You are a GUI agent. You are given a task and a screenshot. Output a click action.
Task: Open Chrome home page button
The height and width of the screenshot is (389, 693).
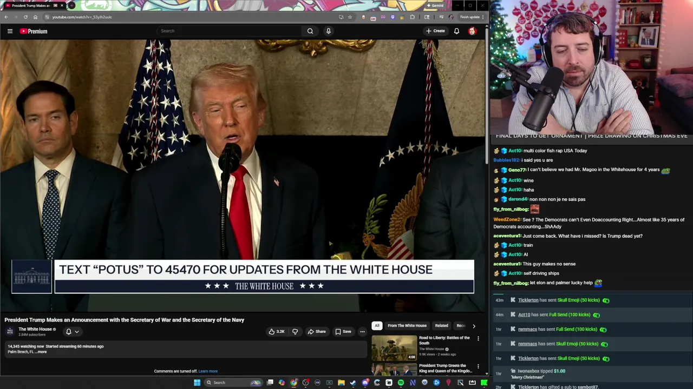pyautogui.click(x=35, y=17)
